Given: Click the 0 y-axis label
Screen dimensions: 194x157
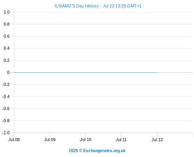Looking at the screenshot, I should [x=8, y=72].
